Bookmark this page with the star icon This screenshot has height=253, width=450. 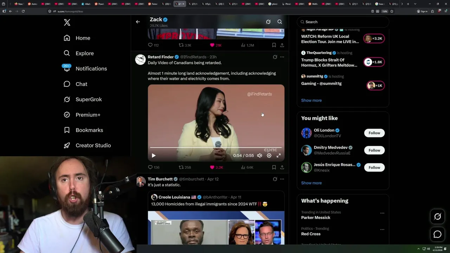[392, 11]
